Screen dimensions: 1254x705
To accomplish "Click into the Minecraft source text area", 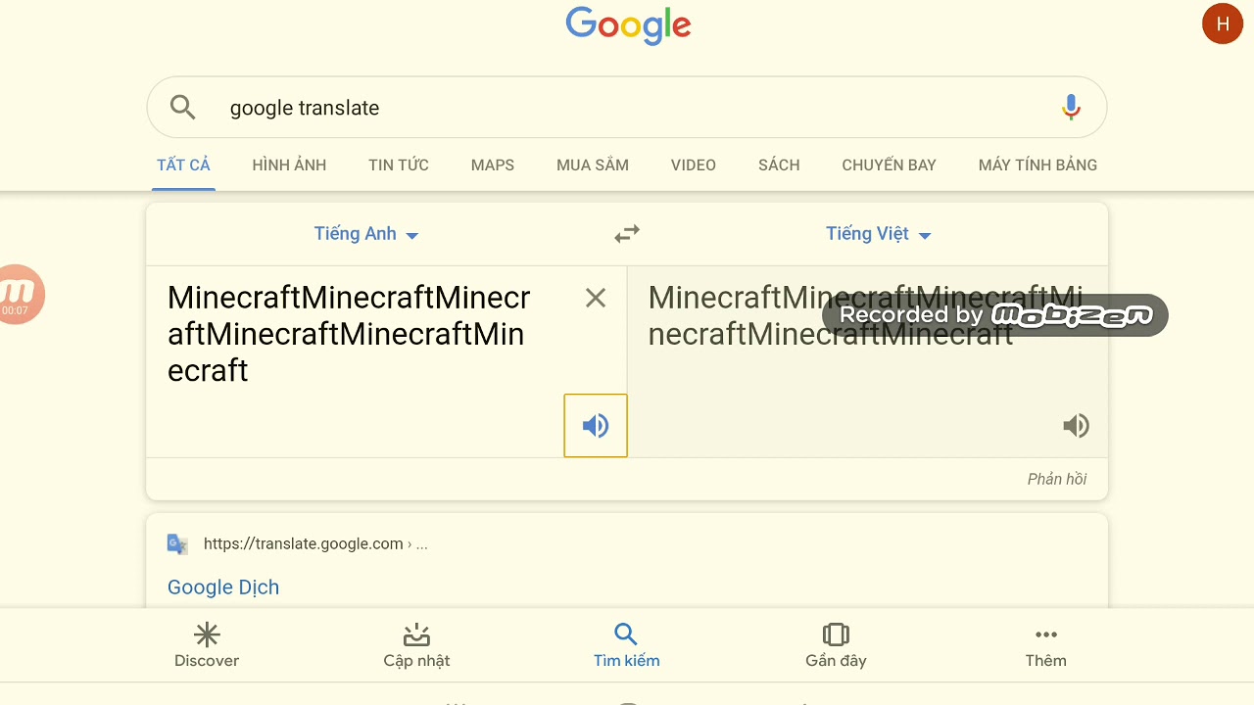I will click(349, 333).
